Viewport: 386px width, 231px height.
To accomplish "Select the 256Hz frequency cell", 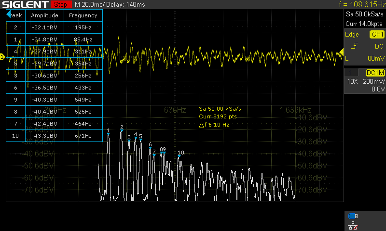I will 83,76.
